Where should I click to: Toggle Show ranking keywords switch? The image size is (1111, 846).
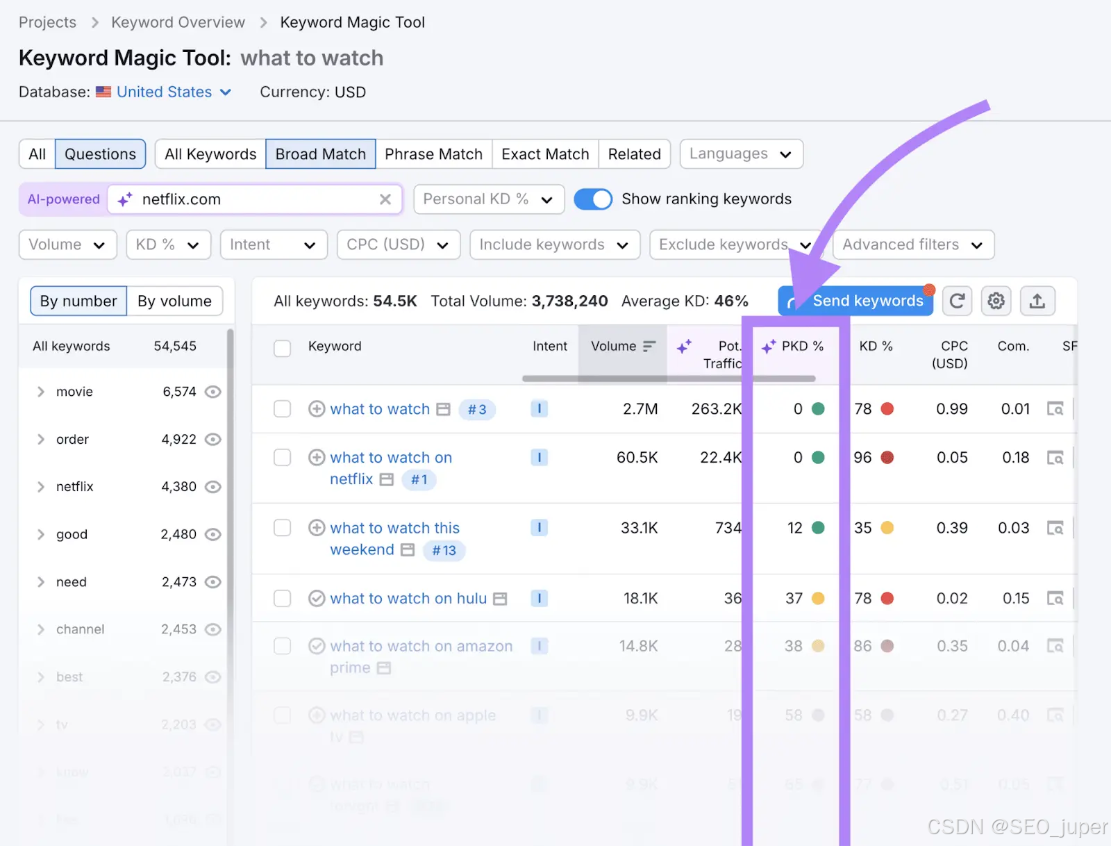[593, 199]
